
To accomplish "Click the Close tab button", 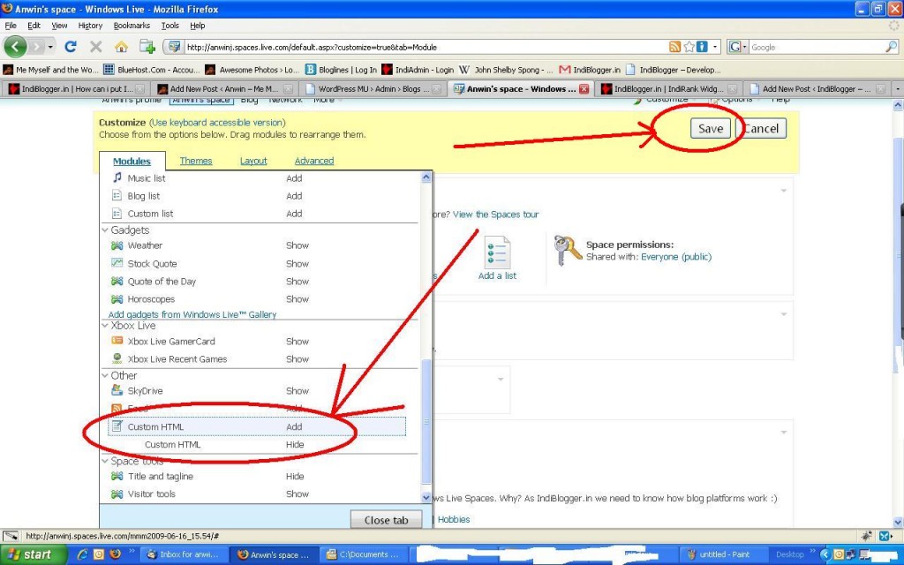I will click(386, 519).
